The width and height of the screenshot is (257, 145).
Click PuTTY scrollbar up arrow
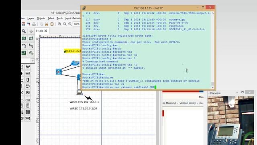click(213, 13)
